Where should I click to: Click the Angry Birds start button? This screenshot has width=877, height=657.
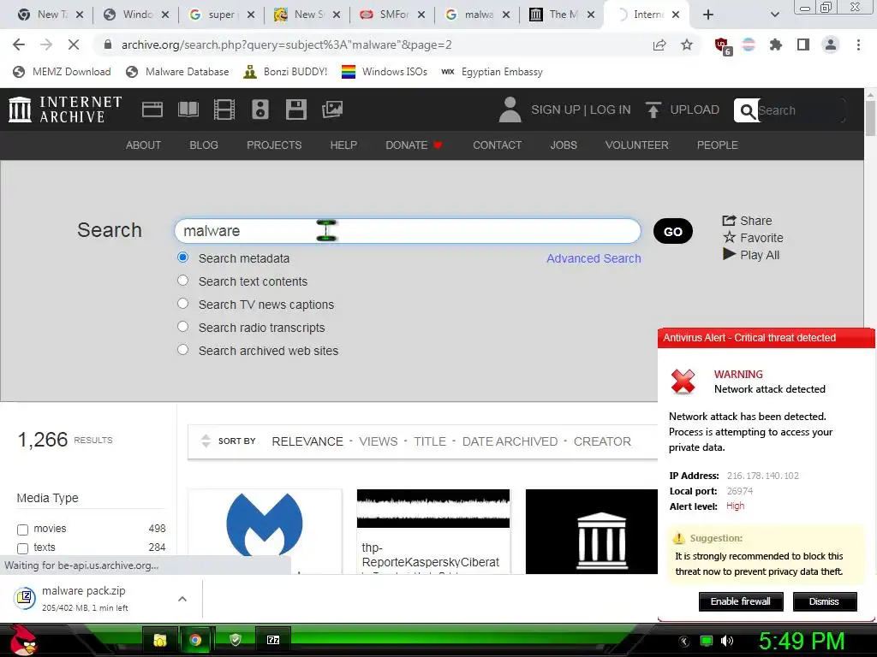(23, 640)
